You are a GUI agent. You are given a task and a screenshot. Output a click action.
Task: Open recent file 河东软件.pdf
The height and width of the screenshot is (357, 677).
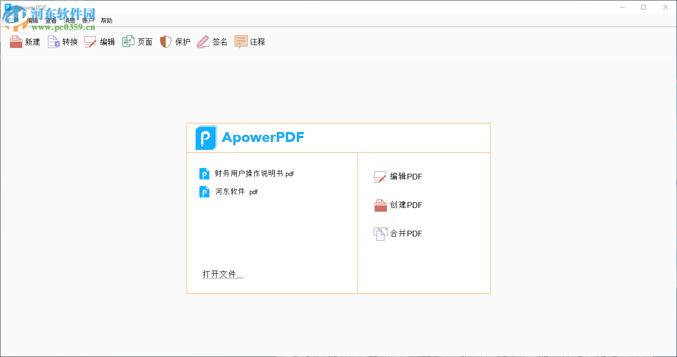click(235, 192)
